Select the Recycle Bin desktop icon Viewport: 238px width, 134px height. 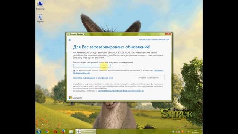pyautogui.click(x=40, y=18)
